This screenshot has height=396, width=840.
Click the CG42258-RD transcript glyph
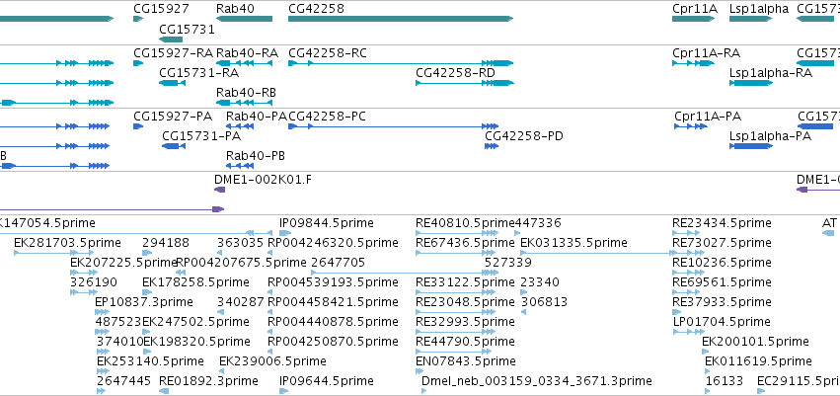click(465, 83)
